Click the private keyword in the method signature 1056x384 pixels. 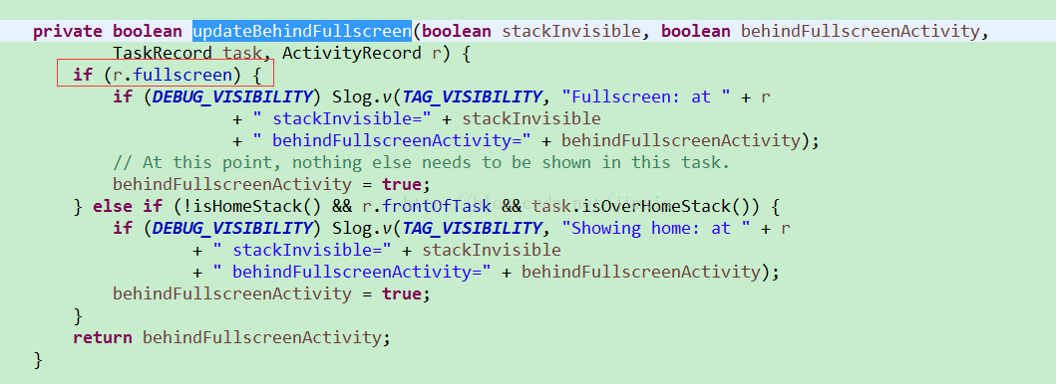coord(68,31)
